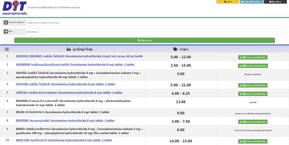The width and height of the screenshot is (289, 145).
Task: Open the BIHEXINE bromhexine tablet link
Action: coord(65,121)
